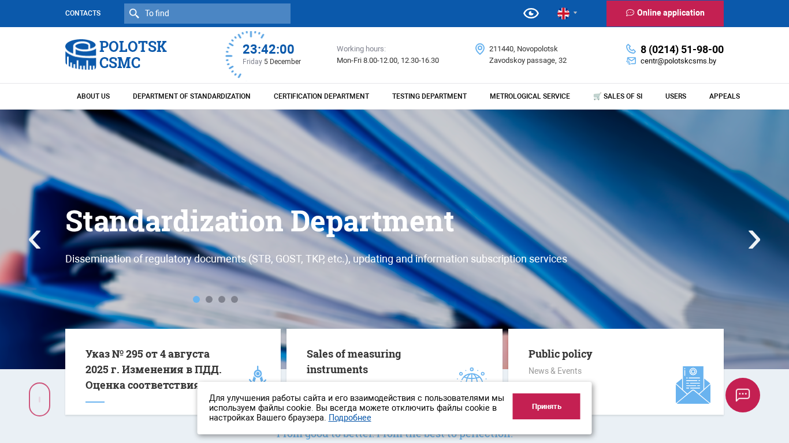This screenshot has width=789, height=443.
Task: Click the clock time display
Action: (269, 50)
